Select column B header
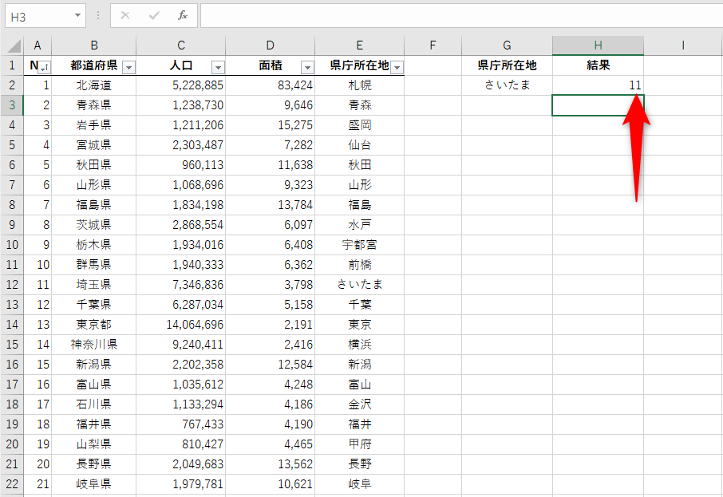 coord(94,45)
